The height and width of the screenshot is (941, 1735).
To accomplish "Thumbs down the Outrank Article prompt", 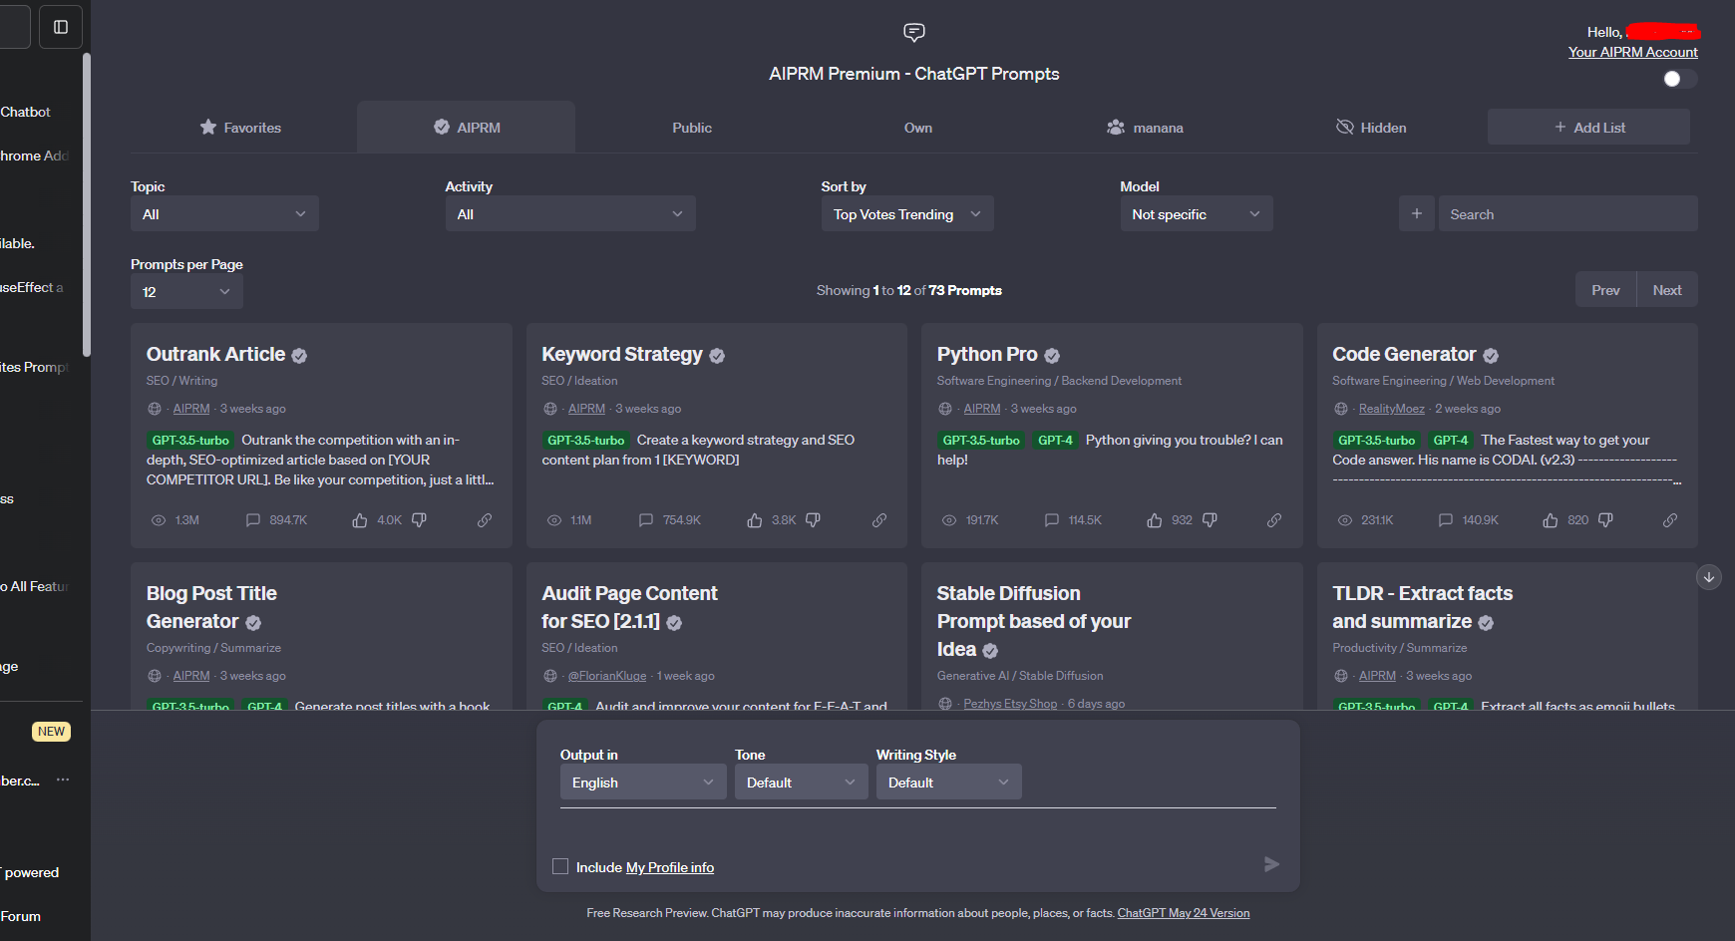I will pyautogui.click(x=419, y=520).
